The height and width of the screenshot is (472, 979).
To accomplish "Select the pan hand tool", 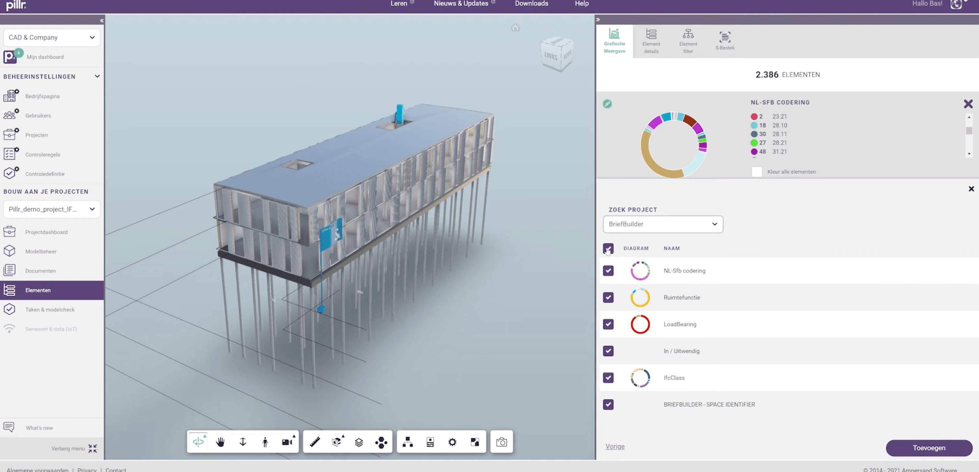I will (220, 442).
